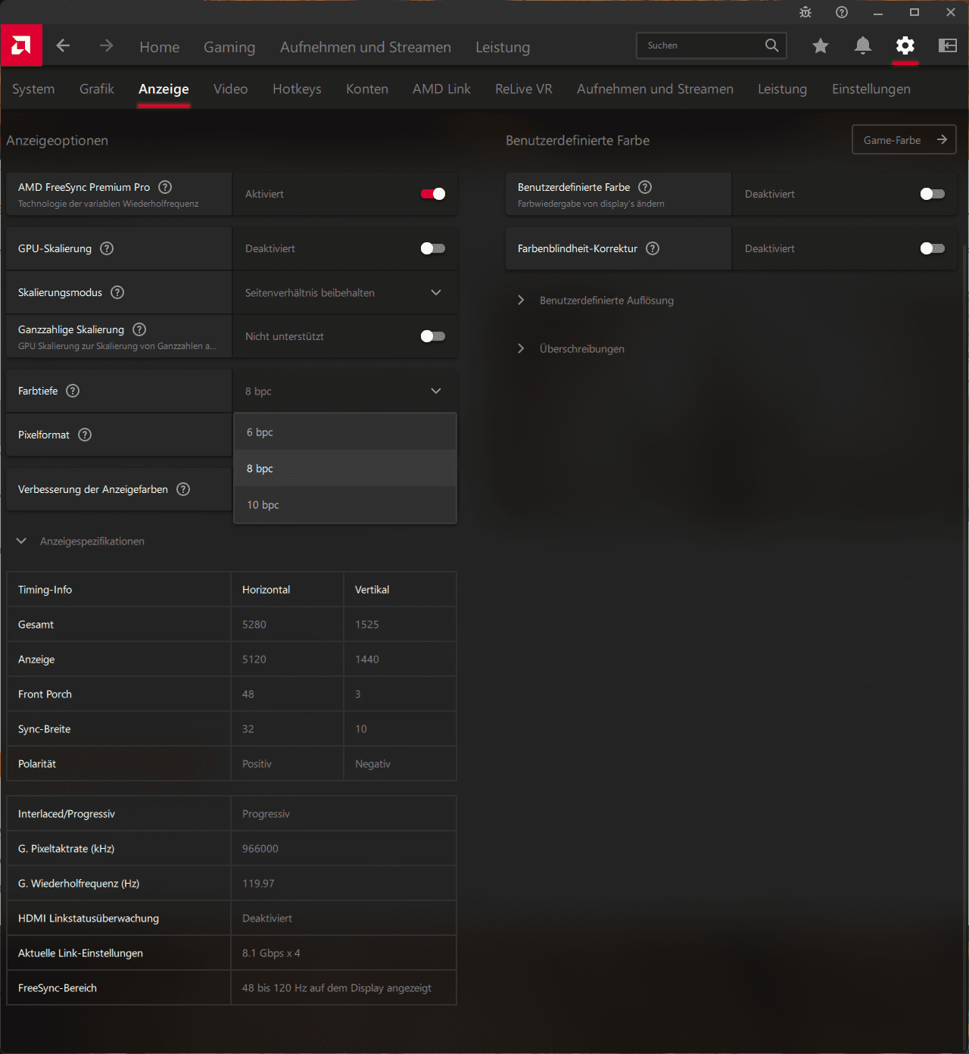
Task: Click the FreeSync-Bereich row label
Action: (58, 988)
